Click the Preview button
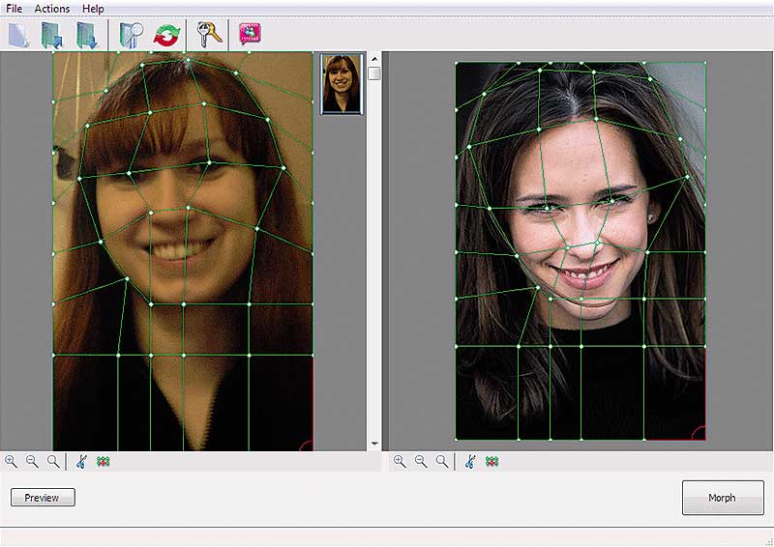774x547 pixels. click(43, 497)
